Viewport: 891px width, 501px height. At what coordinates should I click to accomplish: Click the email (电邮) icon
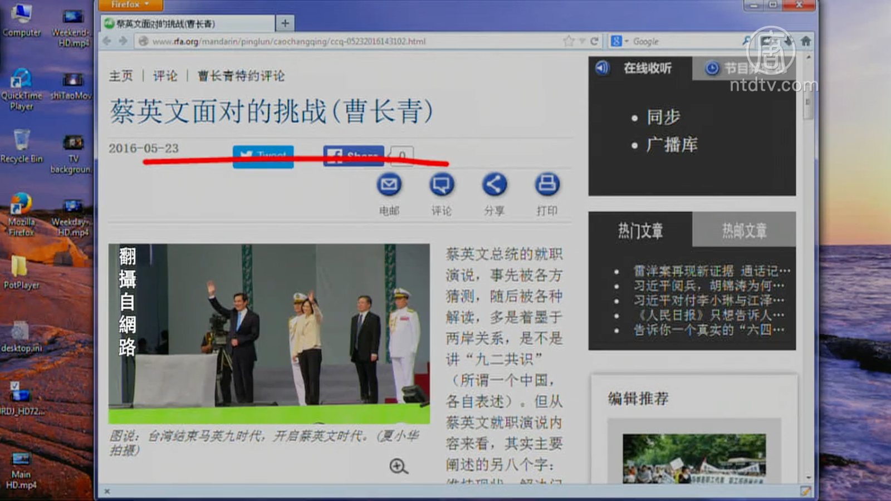point(389,185)
